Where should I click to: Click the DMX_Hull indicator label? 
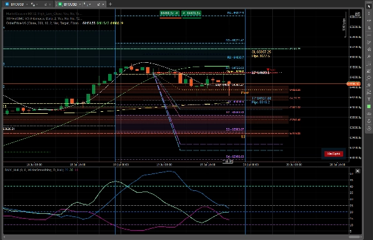pos(34,170)
